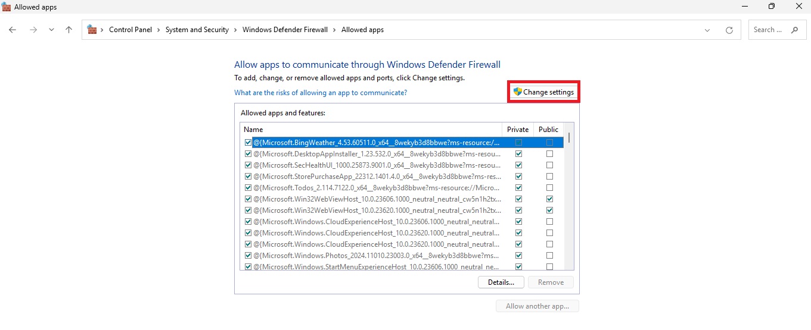Click the Remove button

pos(551,282)
